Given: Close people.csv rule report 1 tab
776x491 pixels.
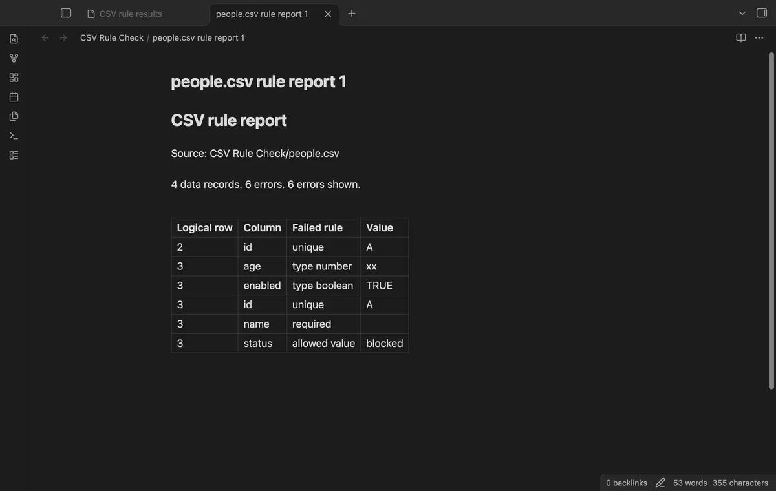Looking at the screenshot, I should (328, 14).
